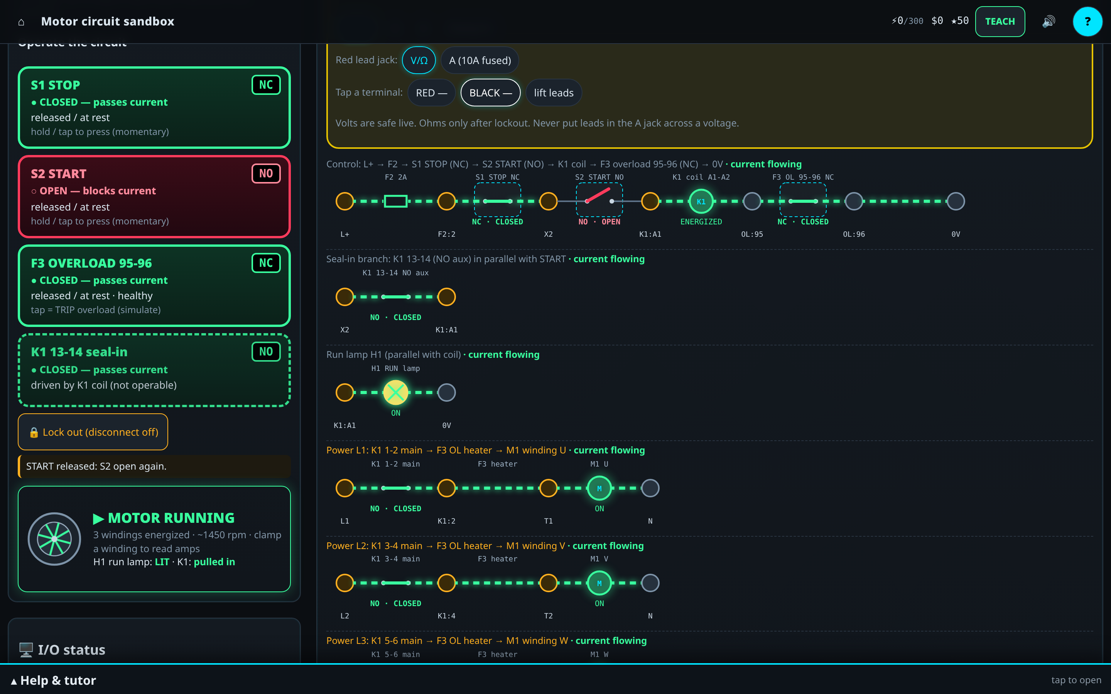The height and width of the screenshot is (694, 1111).
Task: Click 'tap to open' text
Action: pyautogui.click(x=1076, y=680)
